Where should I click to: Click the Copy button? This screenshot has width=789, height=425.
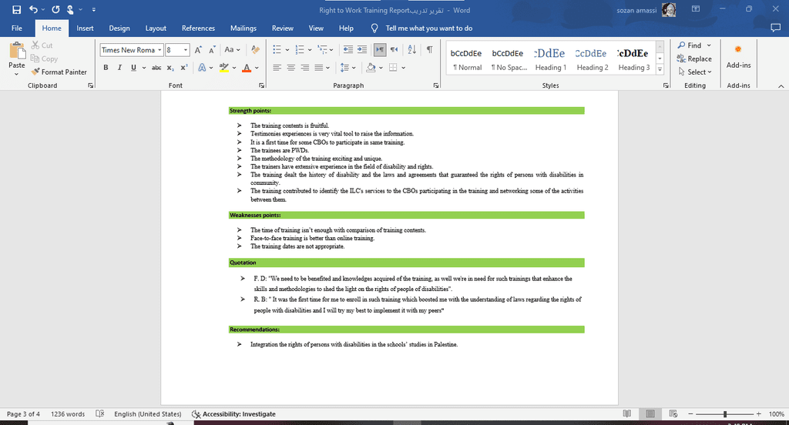(x=44, y=59)
